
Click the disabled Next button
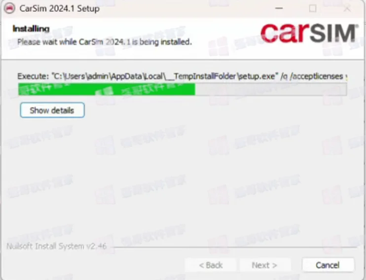point(265,265)
